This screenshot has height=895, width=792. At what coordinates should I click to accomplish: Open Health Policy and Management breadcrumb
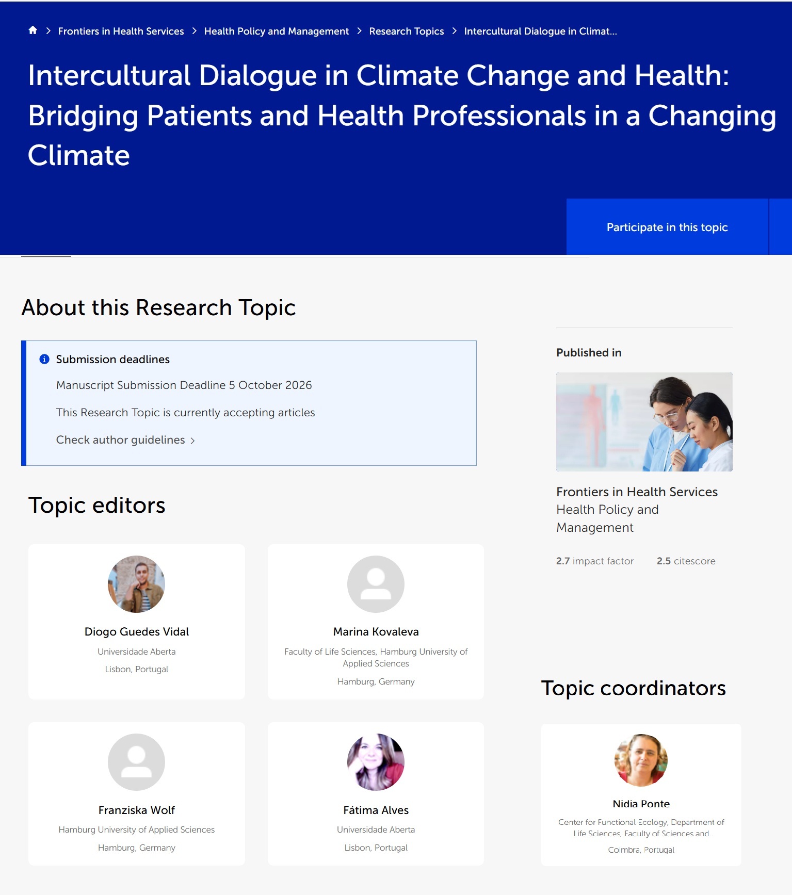276,31
